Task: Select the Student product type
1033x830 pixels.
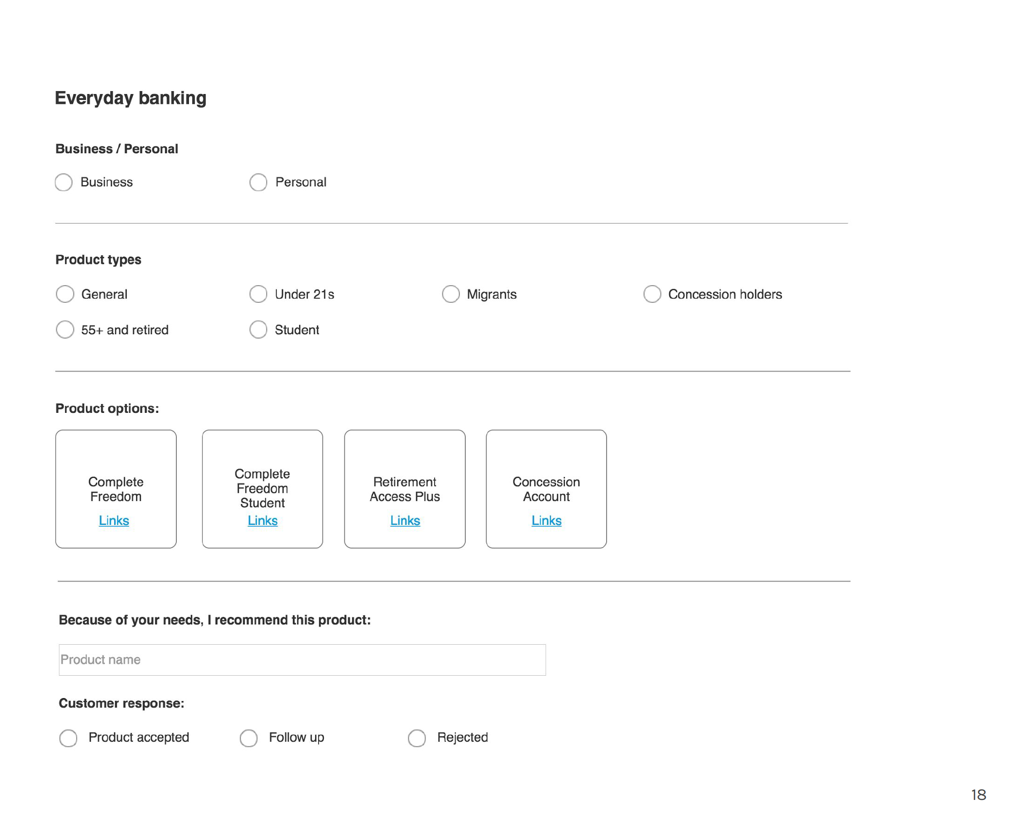Action: 258,330
